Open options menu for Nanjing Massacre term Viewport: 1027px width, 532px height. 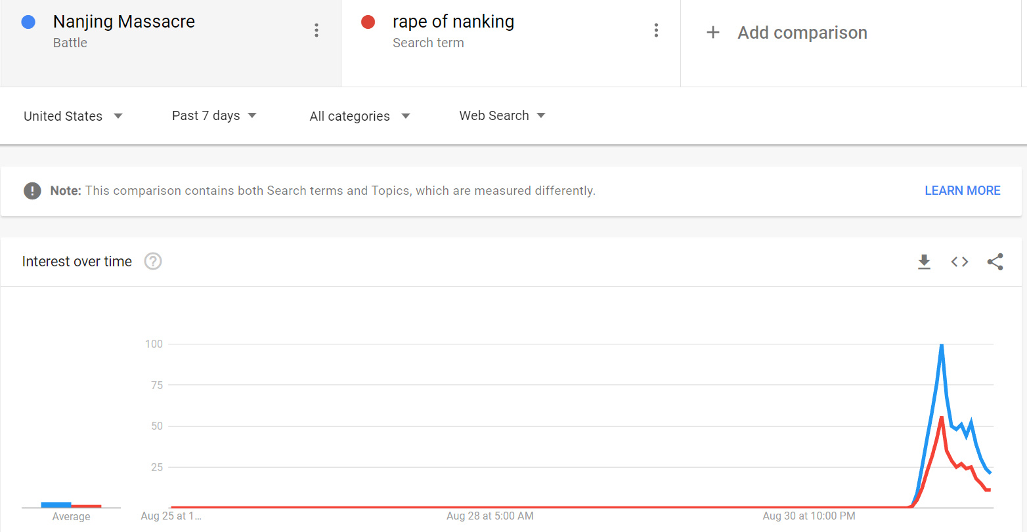317,30
